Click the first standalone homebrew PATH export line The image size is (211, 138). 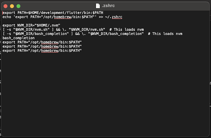[42, 42]
